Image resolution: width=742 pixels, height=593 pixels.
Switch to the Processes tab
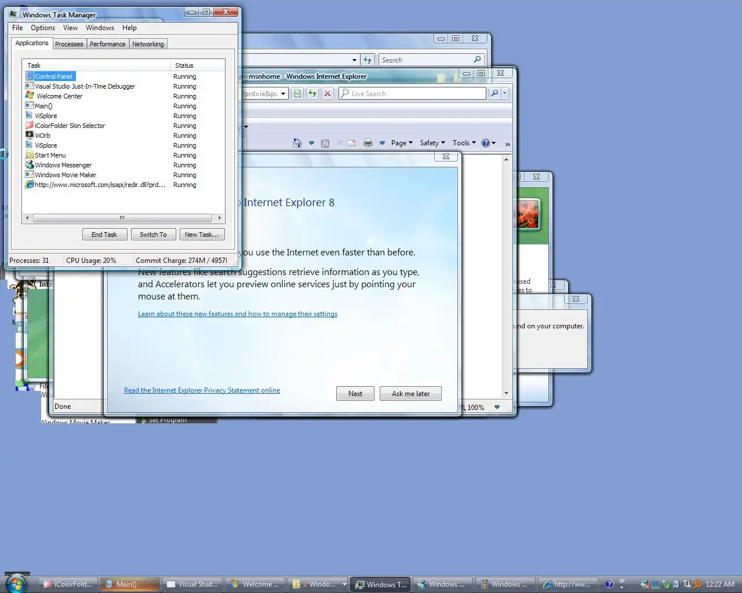tap(69, 44)
